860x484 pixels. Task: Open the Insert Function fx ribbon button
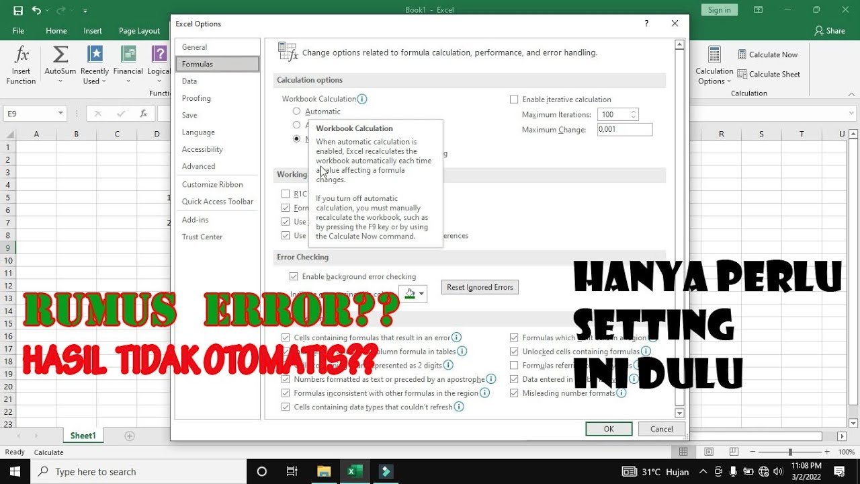click(x=21, y=65)
